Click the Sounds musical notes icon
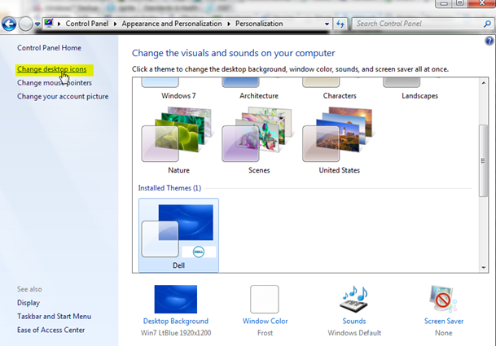This screenshot has height=346, width=496. [354, 300]
